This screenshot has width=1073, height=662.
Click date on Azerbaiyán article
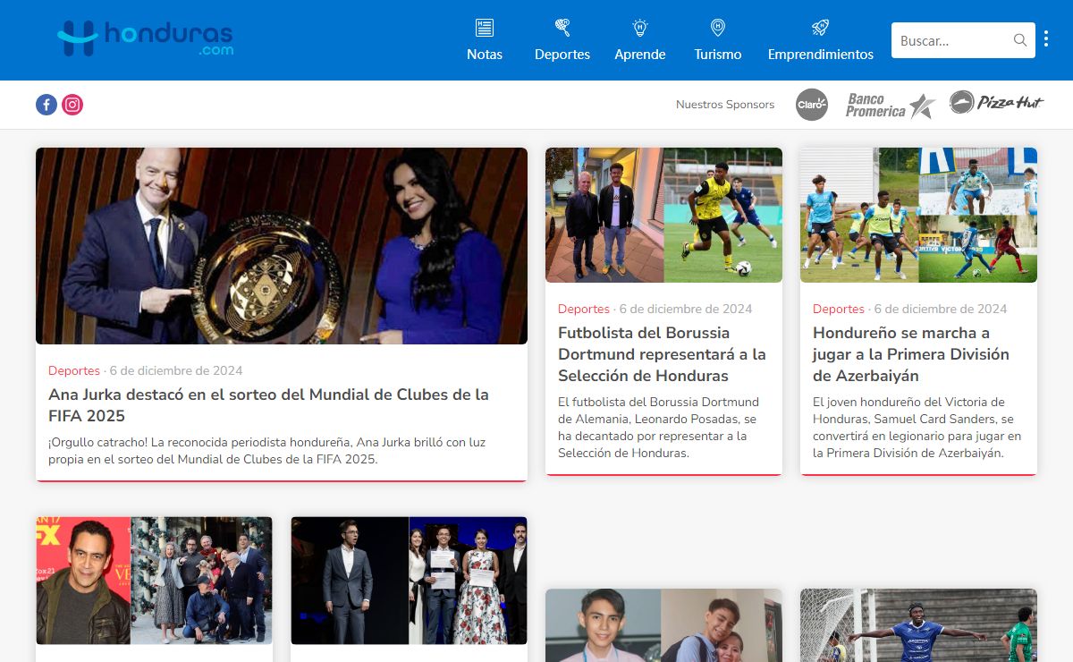tap(941, 309)
